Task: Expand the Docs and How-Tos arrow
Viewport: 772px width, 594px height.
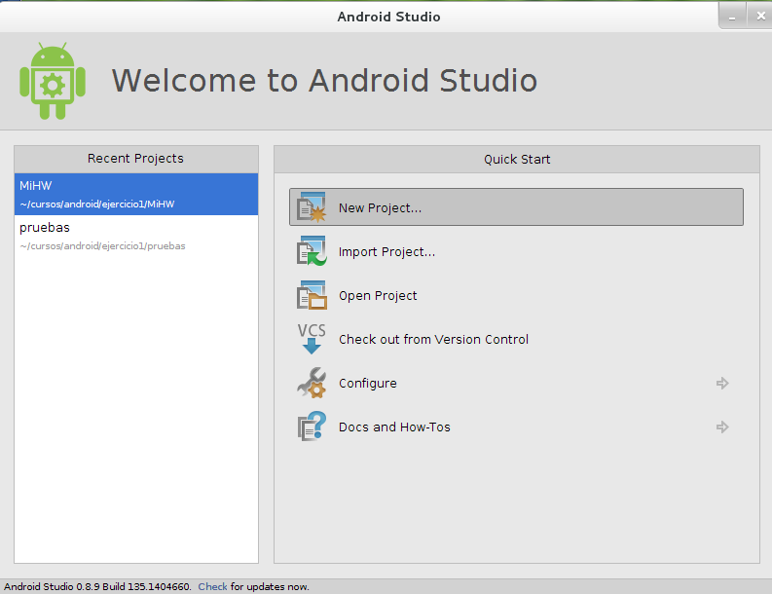Action: click(x=722, y=427)
